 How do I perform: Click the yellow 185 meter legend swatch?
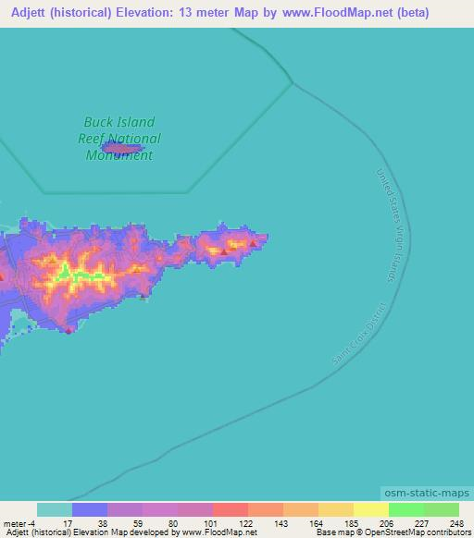[x=371, y=509]
